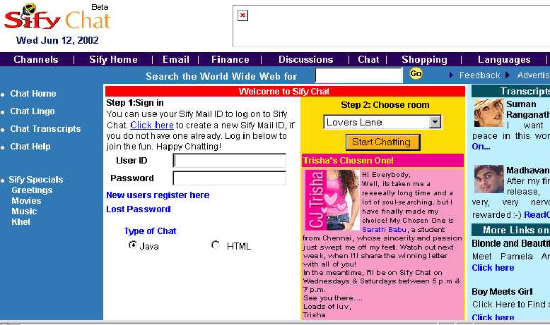The image size is (550, 325).
Task: Click 'Welcome to Sify Chat' banner
Action: point(284,92)
